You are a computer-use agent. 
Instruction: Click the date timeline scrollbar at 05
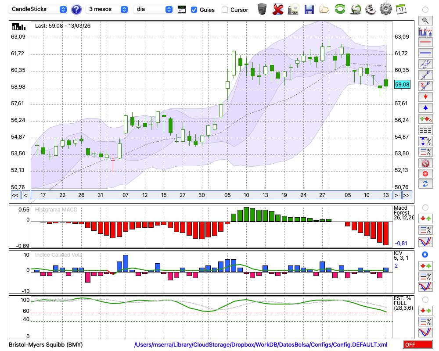tap(227, 195)
